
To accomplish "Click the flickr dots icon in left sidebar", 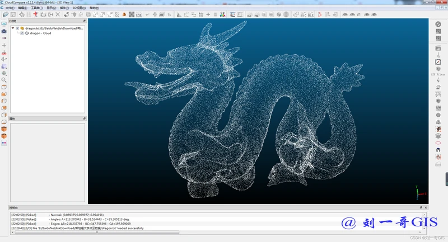I will tap(4, 143).
